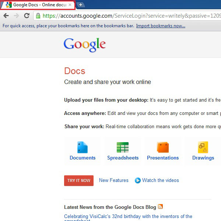Close the Google Docs tab
This screenshot has width=221, height=221.
click(70, 5)
